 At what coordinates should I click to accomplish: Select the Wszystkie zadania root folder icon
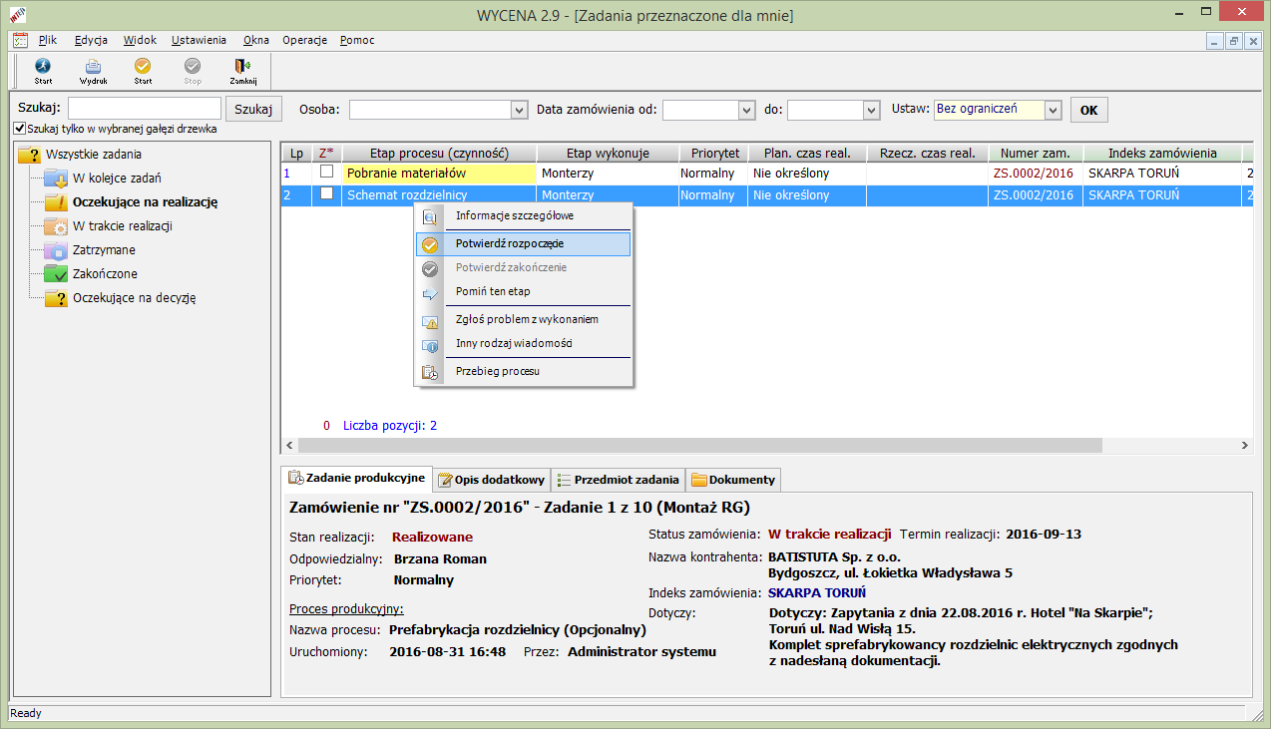(x=29, y=155)
